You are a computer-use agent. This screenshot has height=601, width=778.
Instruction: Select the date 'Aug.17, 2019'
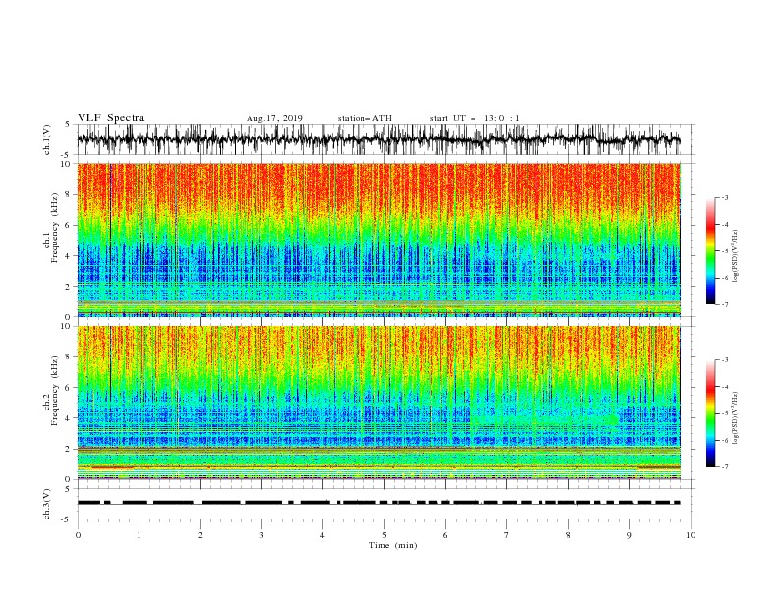click(x=274, y=118)
